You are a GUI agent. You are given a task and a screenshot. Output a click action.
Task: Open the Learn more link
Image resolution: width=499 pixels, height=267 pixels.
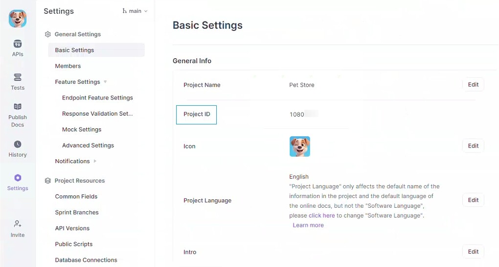click(x=308, y=225)
